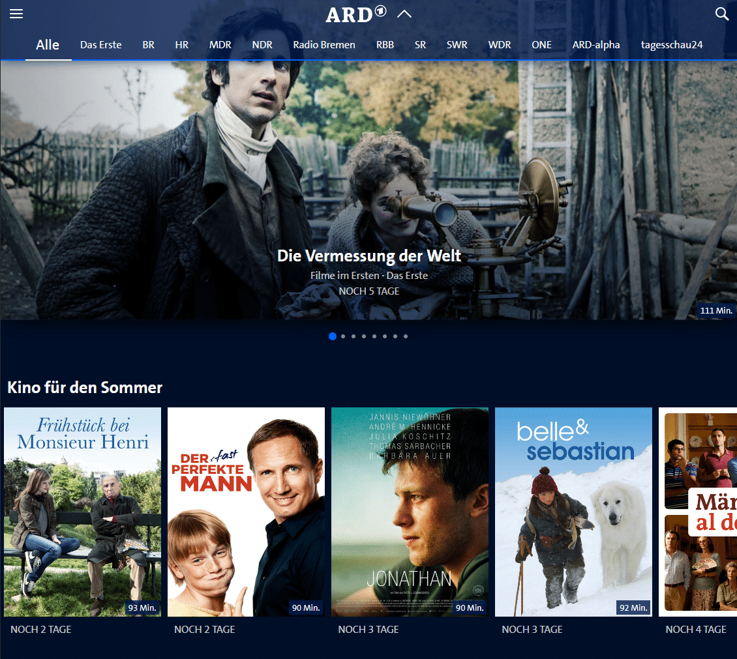
Task: Open Die Vermessung der Welt title
Action: coord(369,256)
